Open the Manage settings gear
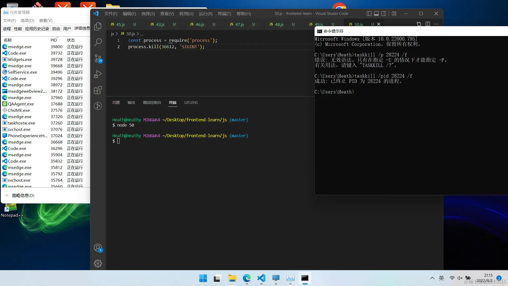 point(98,263)
